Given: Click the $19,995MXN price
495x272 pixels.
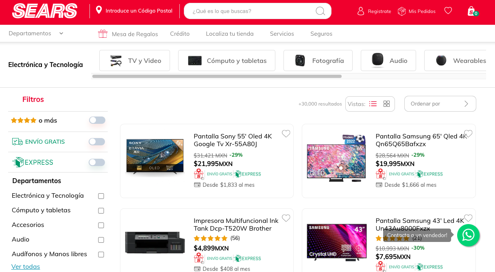Looking at the screenshot, I should [x=395, y=164].
